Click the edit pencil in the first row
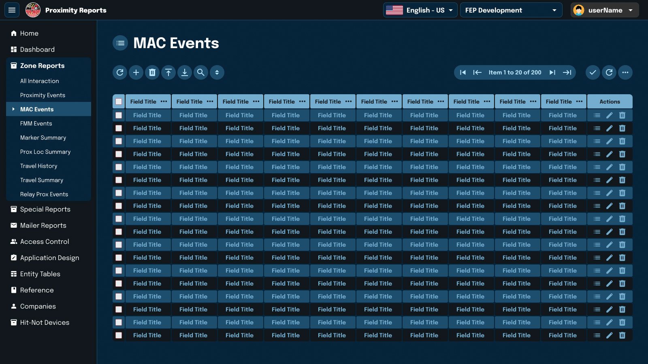648x364 pixels. point(610,115)
